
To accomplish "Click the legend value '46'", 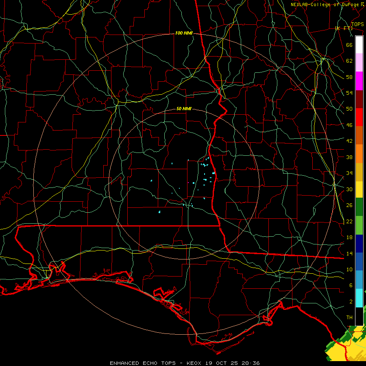I will (x=349, y=125).
